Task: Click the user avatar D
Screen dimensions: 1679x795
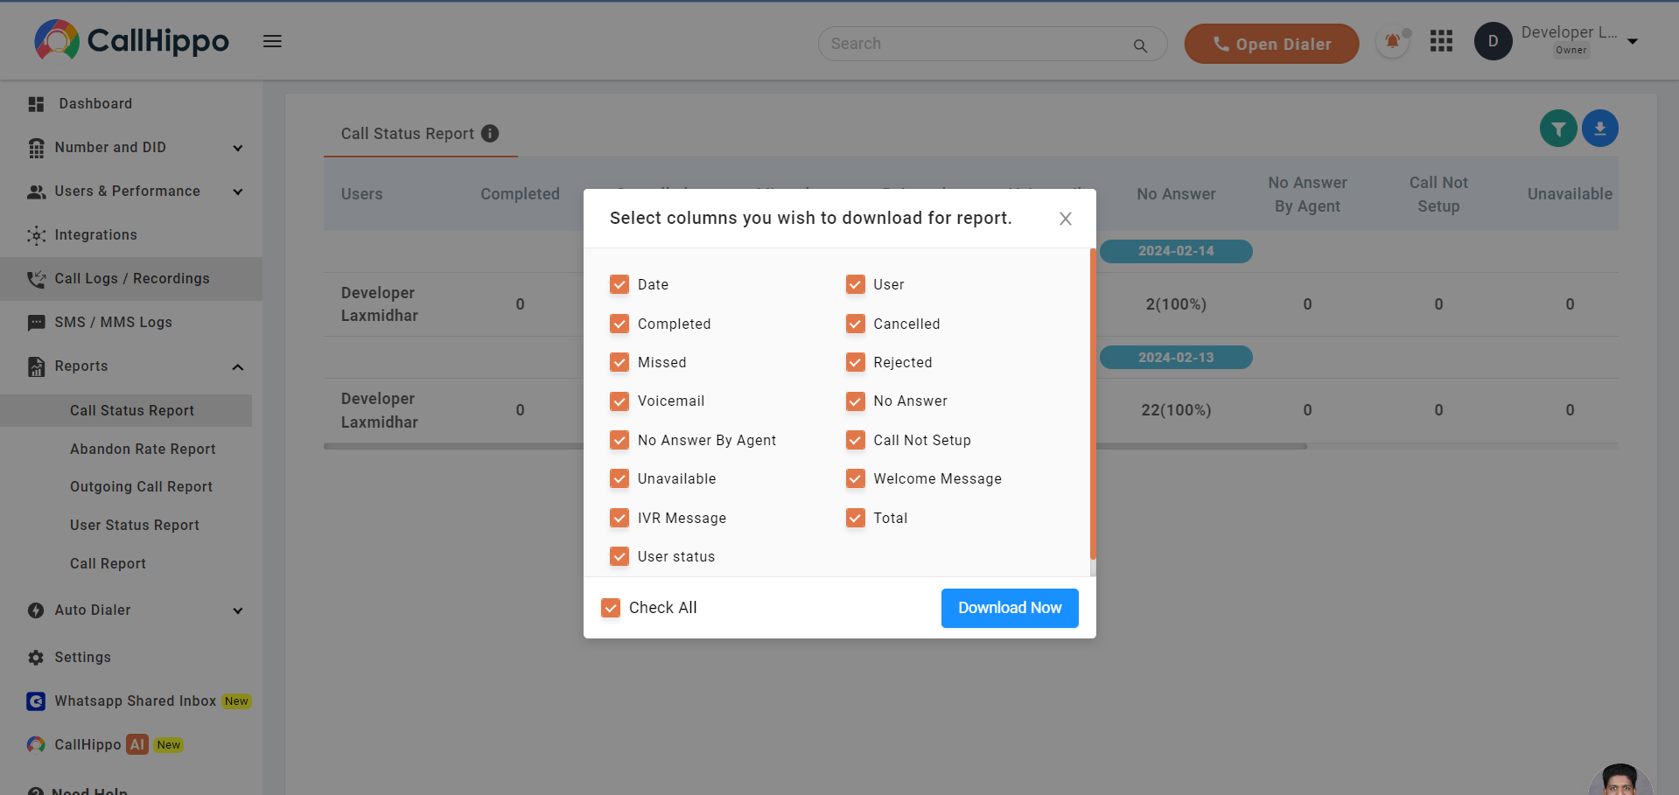Action: (1493, 41)
